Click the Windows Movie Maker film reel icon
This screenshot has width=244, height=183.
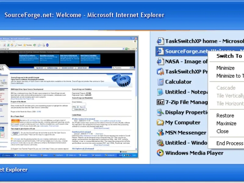tap(160, 143)
